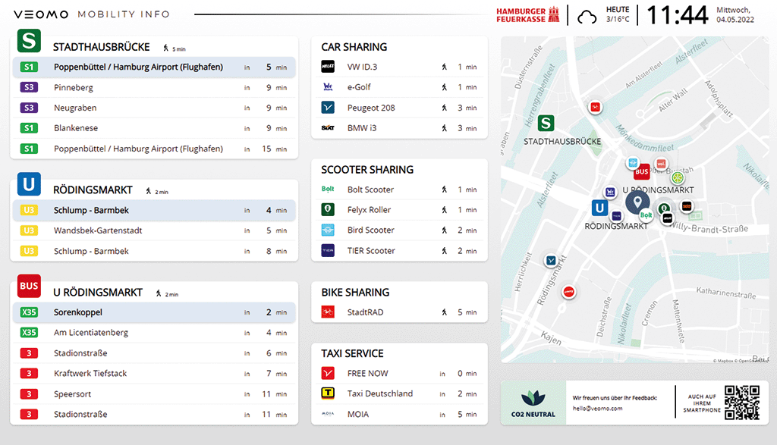Viewport: 777px width, 445px height.
Task: Click the HEUTE 3/16°C temperature text
Action: (x=618, y=14)
